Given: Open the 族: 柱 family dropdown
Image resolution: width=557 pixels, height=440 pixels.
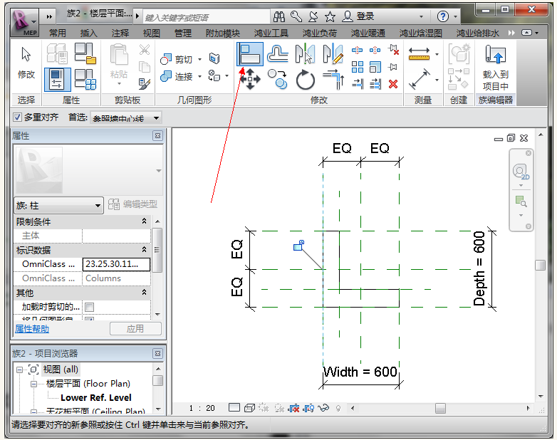Looking at the screenshot, I should (59, 205).
